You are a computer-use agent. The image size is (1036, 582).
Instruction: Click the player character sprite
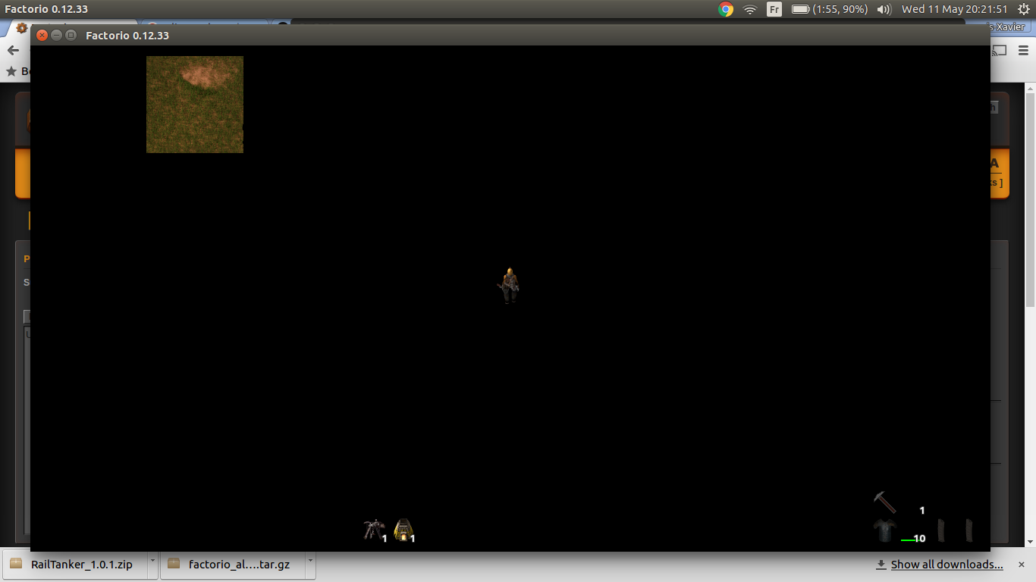pyautogui.click(x=510, y=285)
